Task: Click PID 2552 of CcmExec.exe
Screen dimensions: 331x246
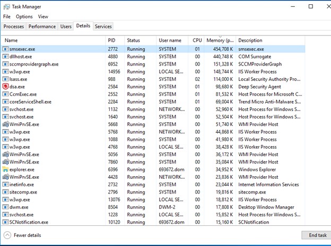Action: [113, 94]
